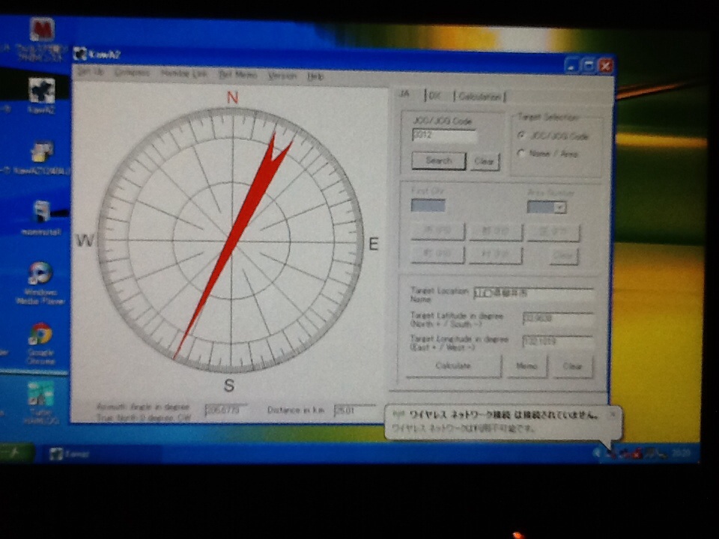Open the KawAZ installer package desktop icon

[x=41, y=153]
